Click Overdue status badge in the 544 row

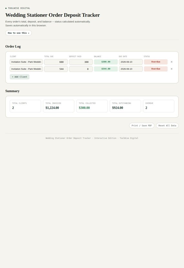tap(156, 69)
